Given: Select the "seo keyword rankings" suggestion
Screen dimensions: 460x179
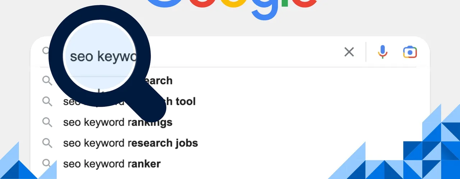Looking at the screenshot, I should pyautogui.click(x=118, y=122).
